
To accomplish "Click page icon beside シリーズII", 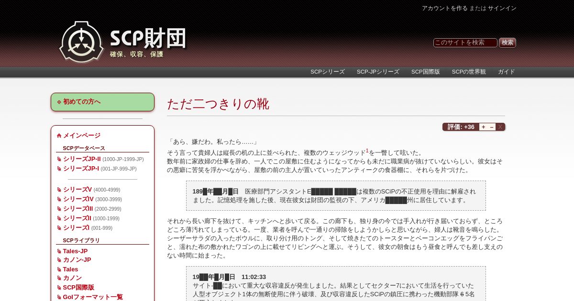I will tap(59, 218).
